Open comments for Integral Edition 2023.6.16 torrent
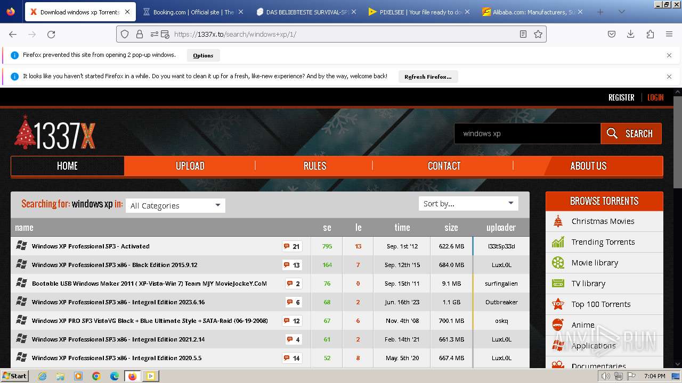This screenshot has height=383, width=682. (294, 302)
